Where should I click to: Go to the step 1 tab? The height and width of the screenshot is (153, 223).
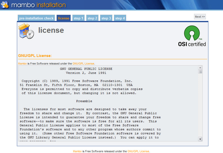click(78, 18)
